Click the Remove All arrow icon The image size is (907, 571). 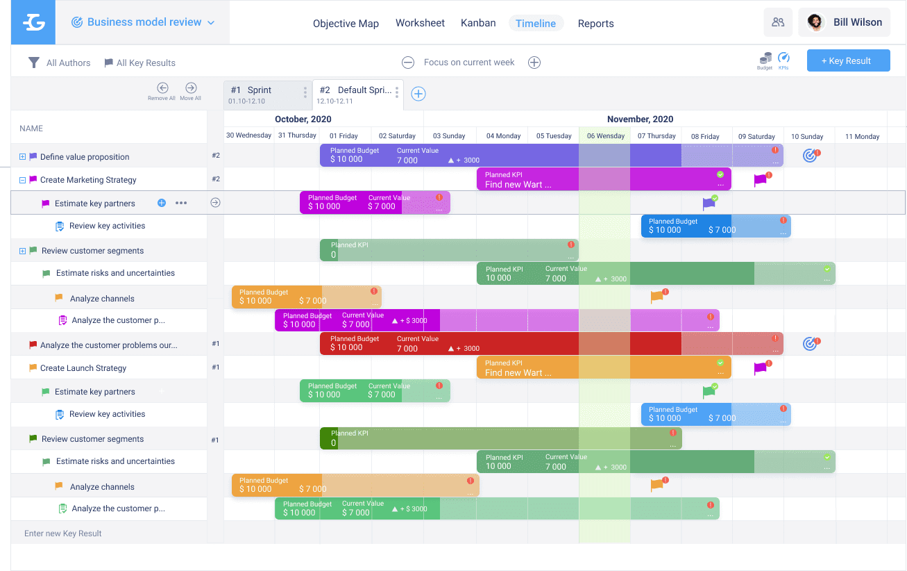click(x=162, y=88)
